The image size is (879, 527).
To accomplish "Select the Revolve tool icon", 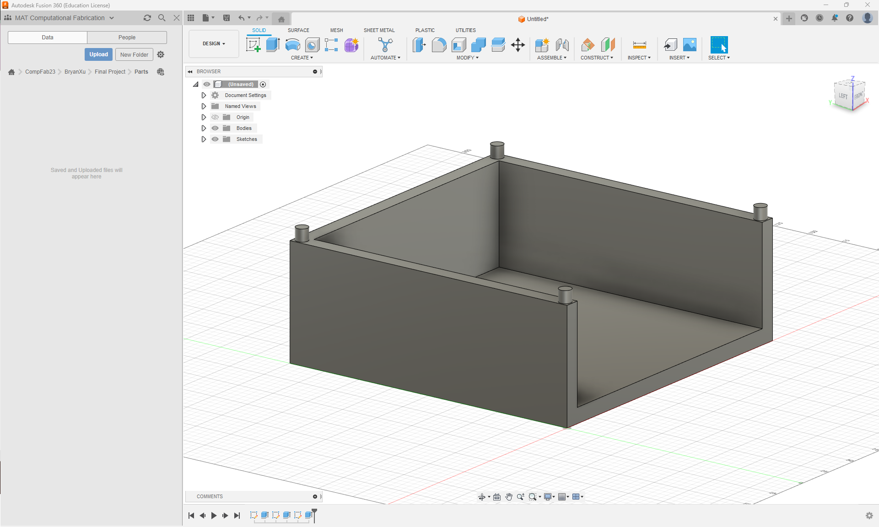I will (292, 45).
